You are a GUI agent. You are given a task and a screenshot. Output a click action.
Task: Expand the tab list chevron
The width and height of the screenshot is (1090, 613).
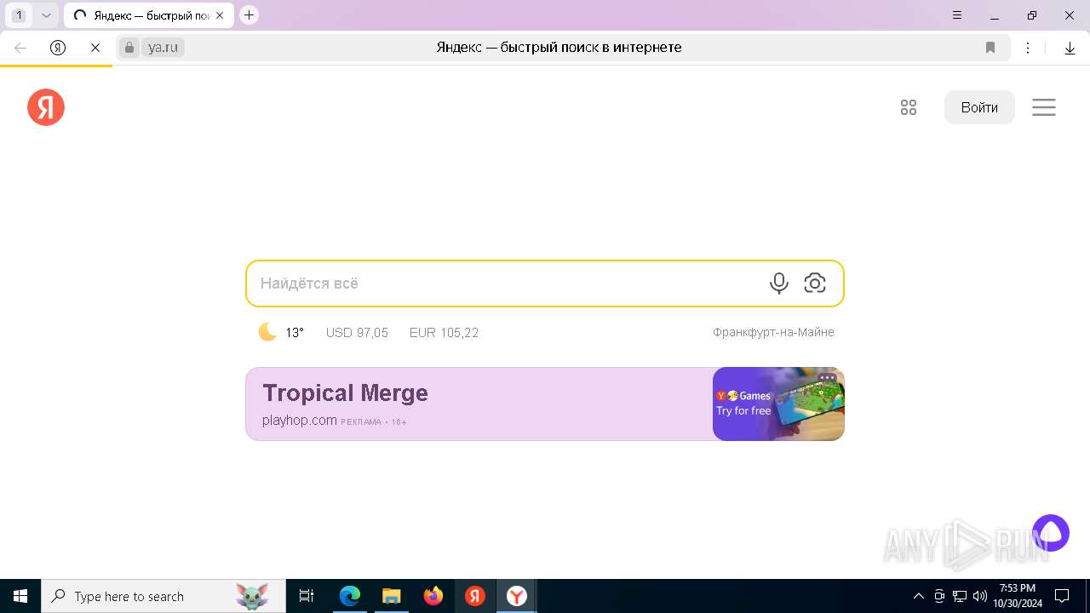[x=47, y=15]
